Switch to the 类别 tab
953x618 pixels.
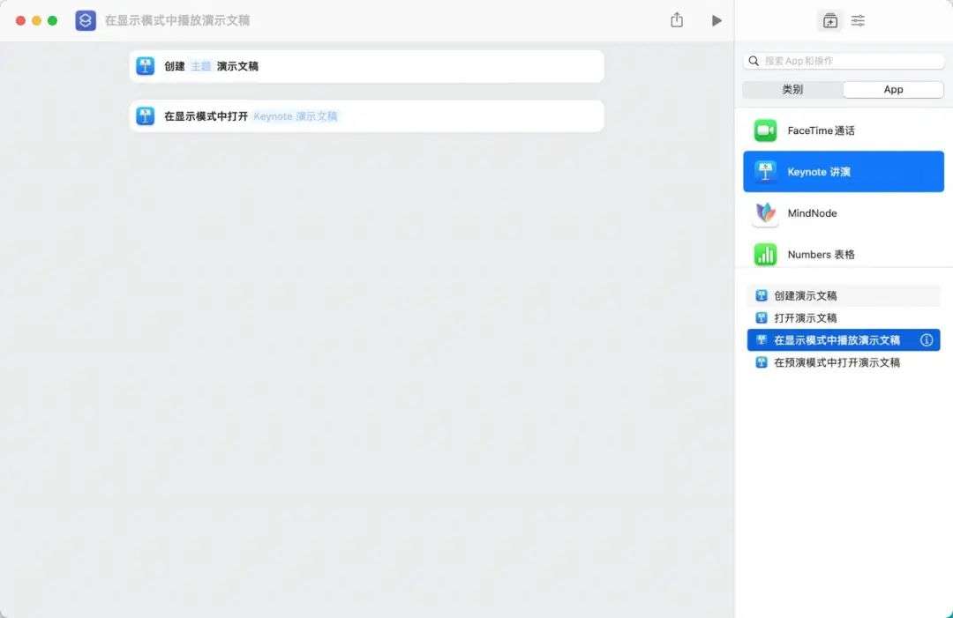[x=792, y=89]
